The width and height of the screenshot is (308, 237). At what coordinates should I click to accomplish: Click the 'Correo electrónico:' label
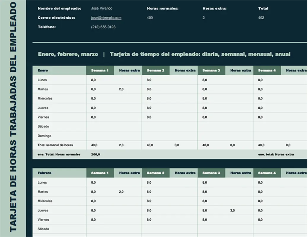pos(56,18)
